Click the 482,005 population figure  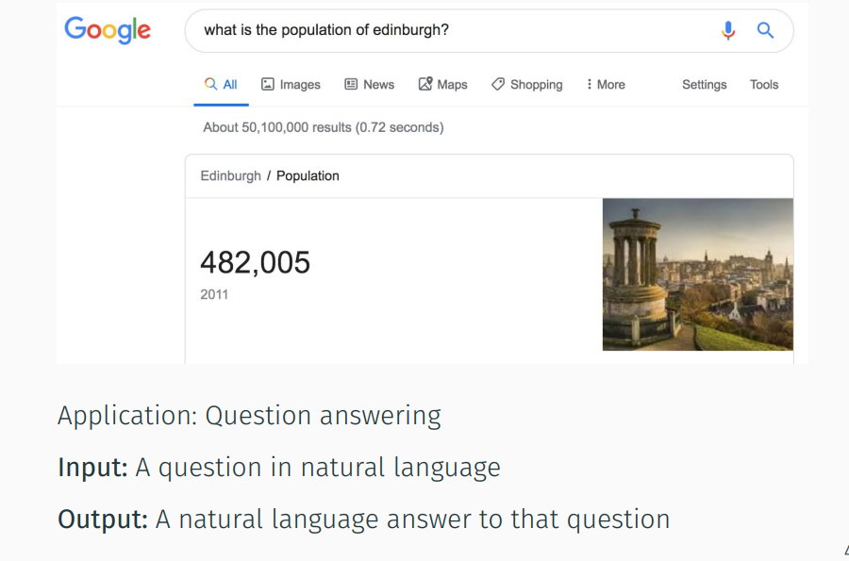(x=255, y=263)
